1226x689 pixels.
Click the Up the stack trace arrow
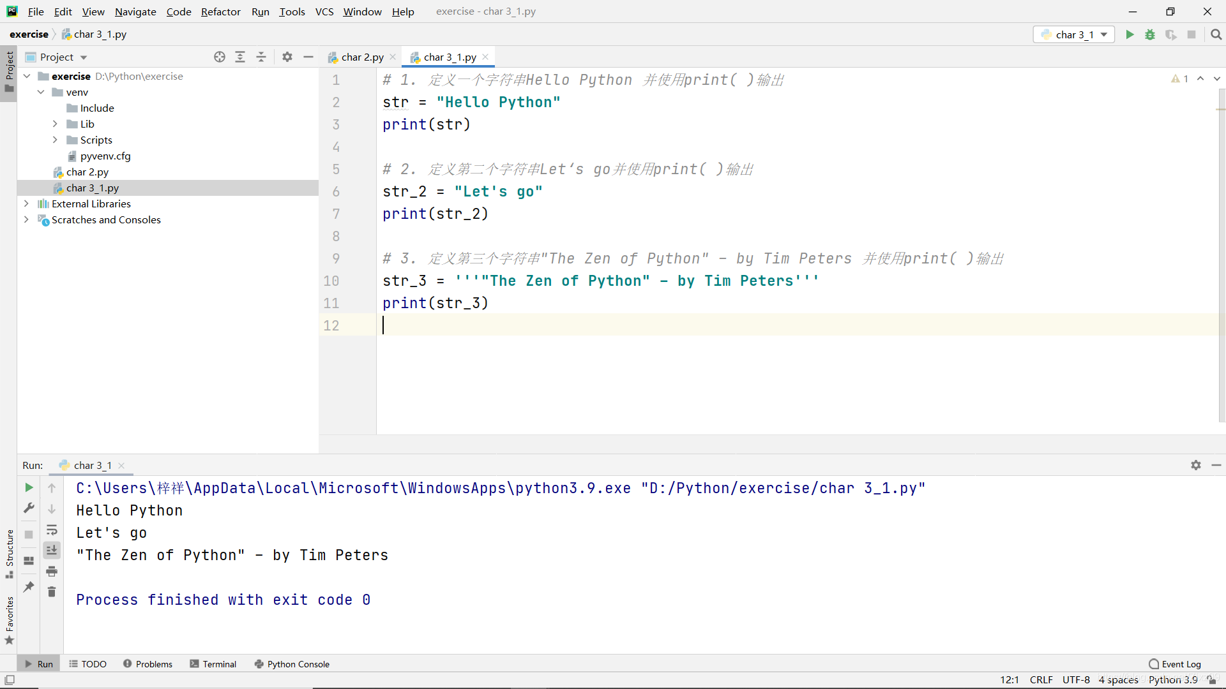point(52,488)
